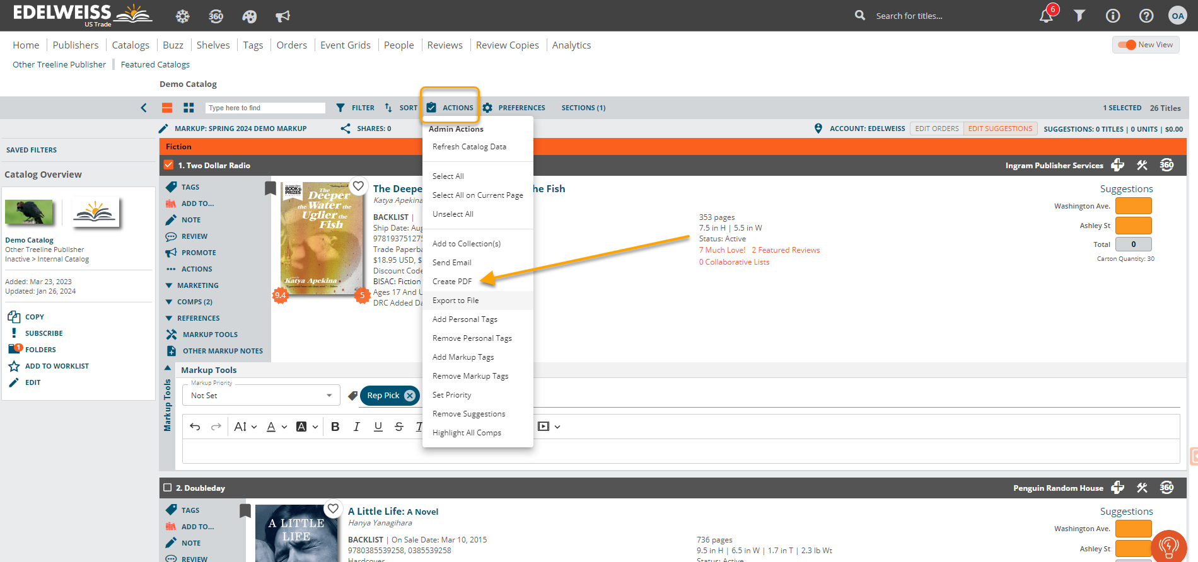Check the 2. Doubleday checkbox

(x=167, y=488)
